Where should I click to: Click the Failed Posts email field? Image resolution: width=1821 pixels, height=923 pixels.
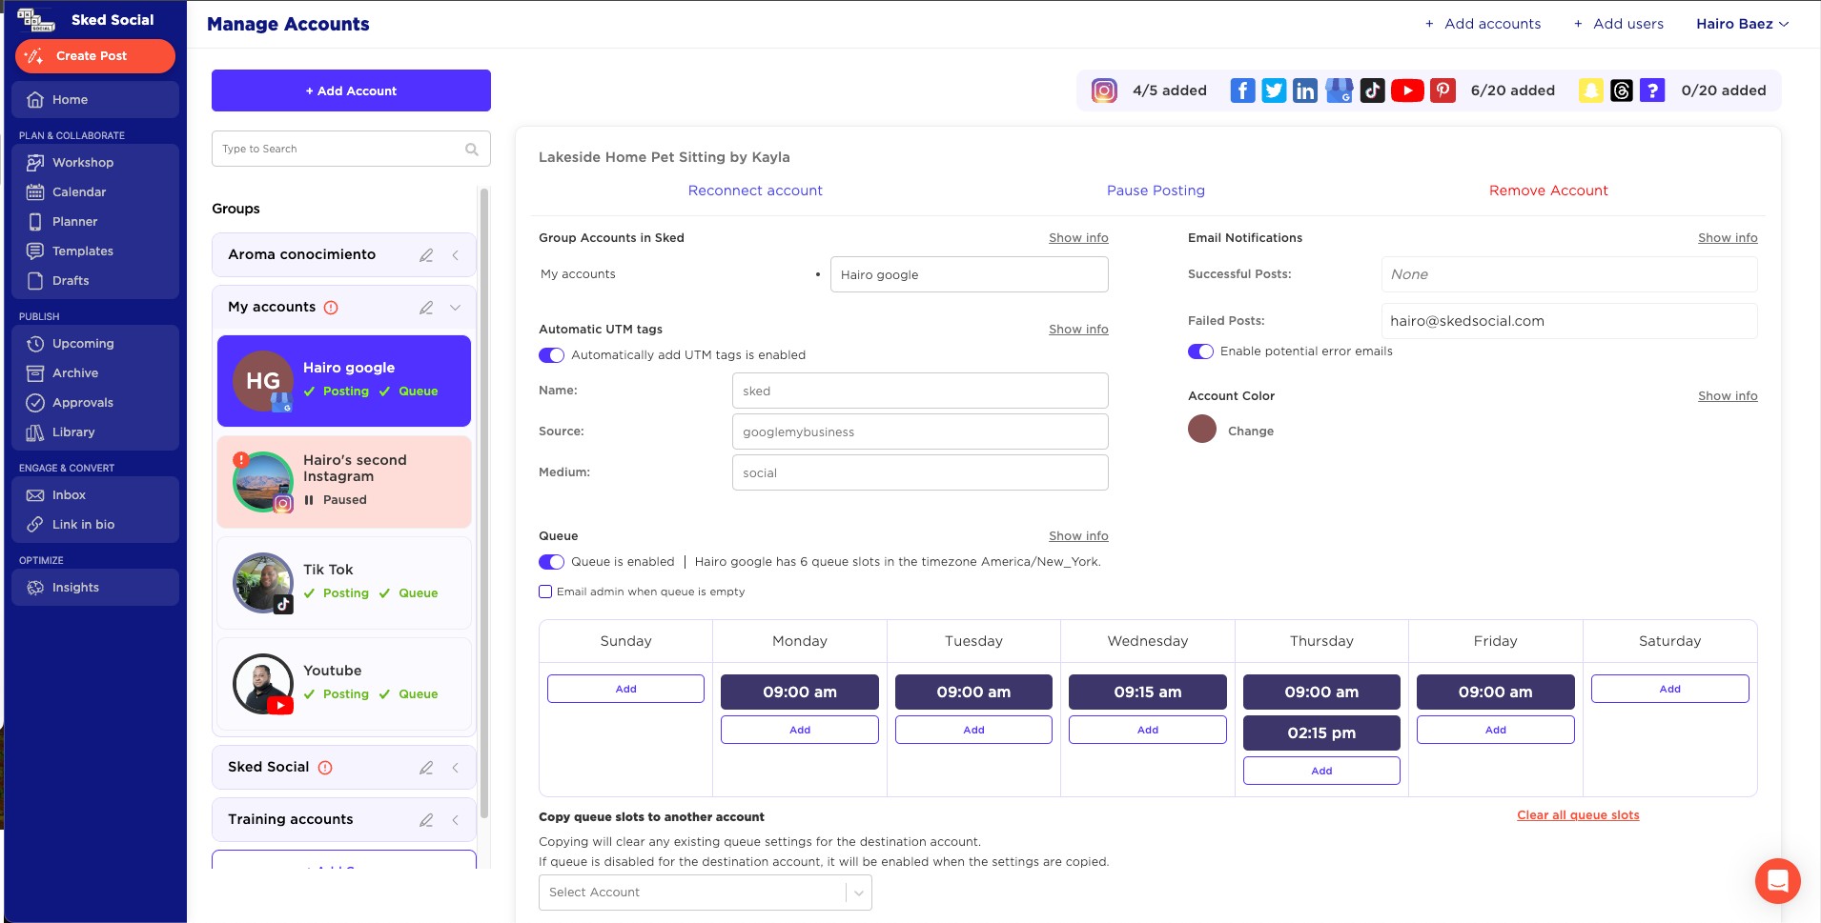pyautogui.click(x=1569, y=321)
